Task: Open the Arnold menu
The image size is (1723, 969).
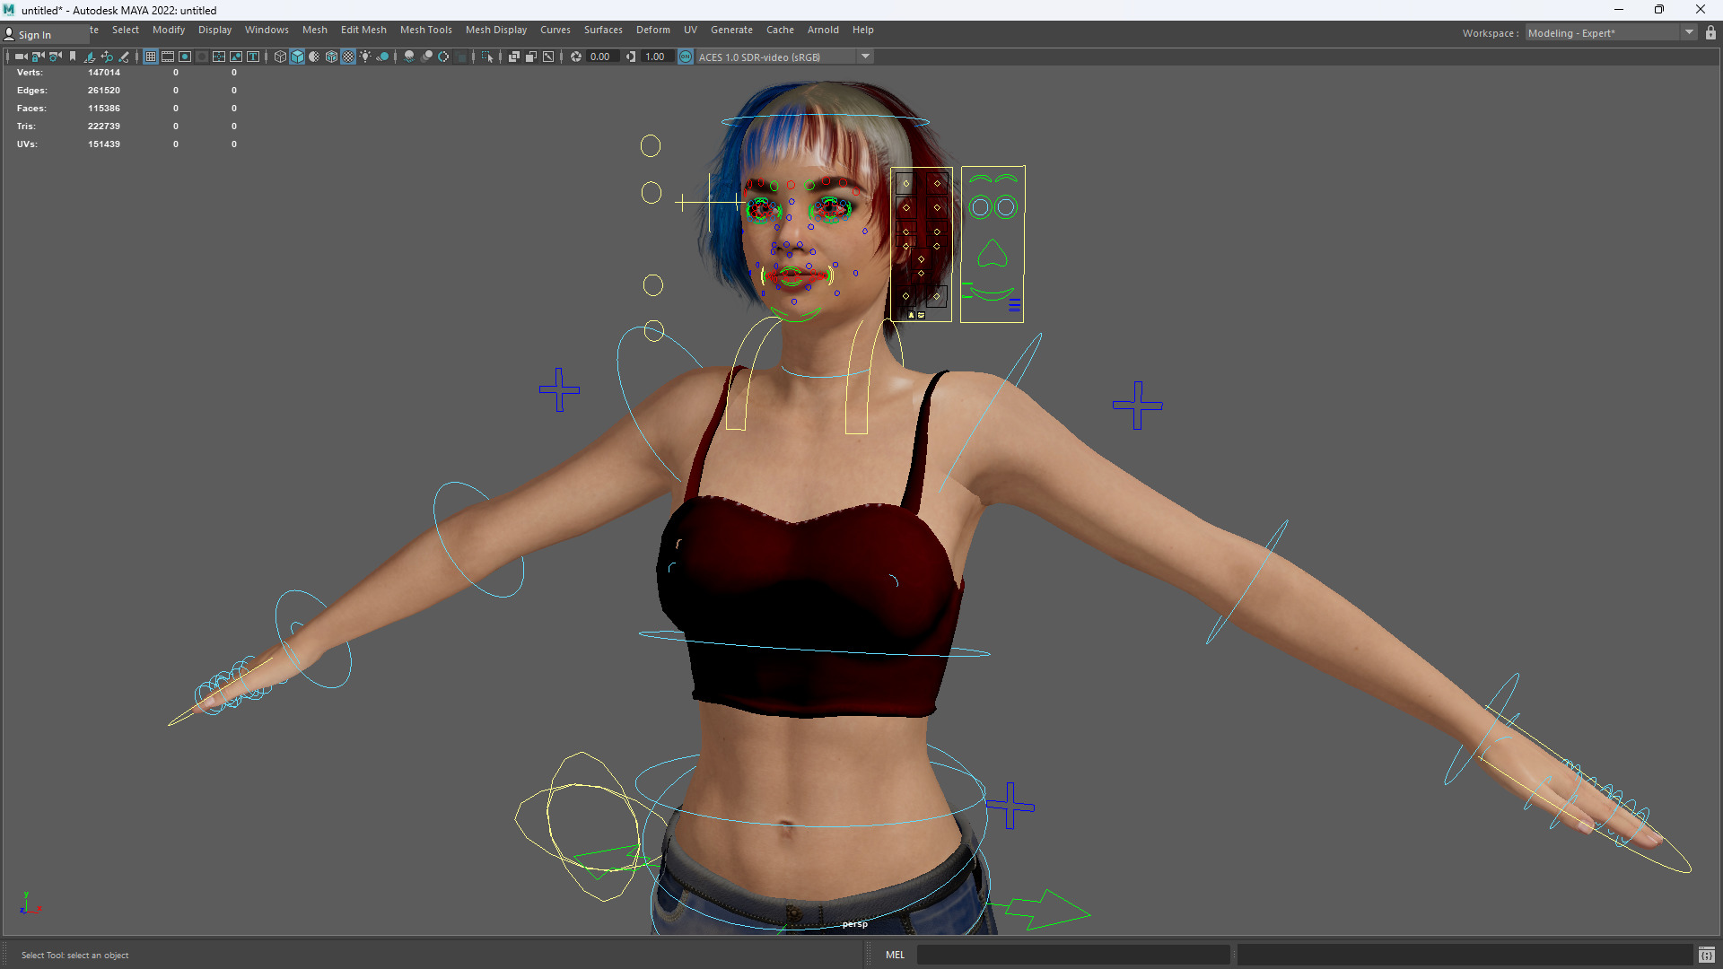Action: tap(823, 30)
